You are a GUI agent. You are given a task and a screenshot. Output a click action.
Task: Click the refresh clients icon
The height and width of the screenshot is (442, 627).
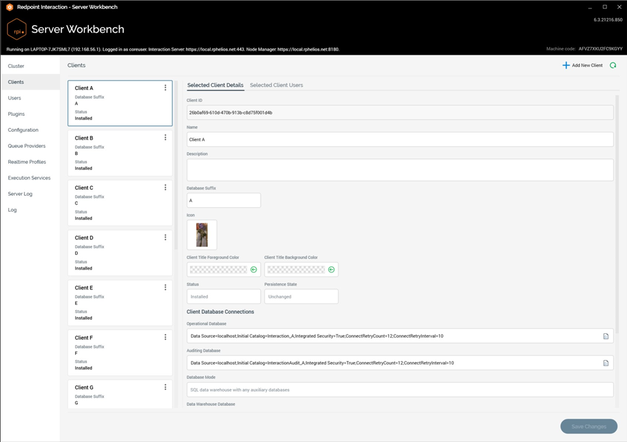coord(613,66)
